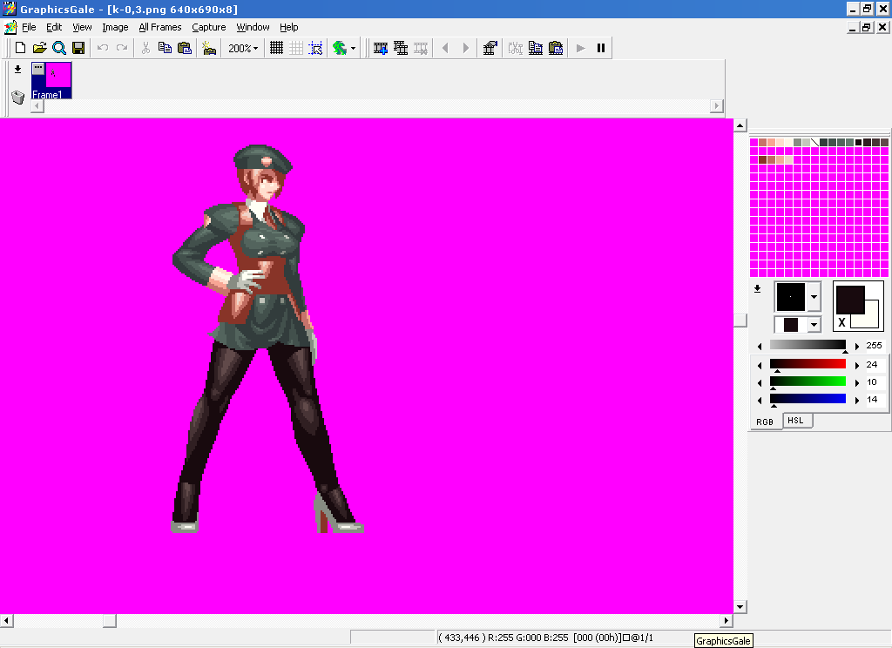Open a file with the folder icon
This screenshot has width=892, height=648.
(x=39, y=48)
